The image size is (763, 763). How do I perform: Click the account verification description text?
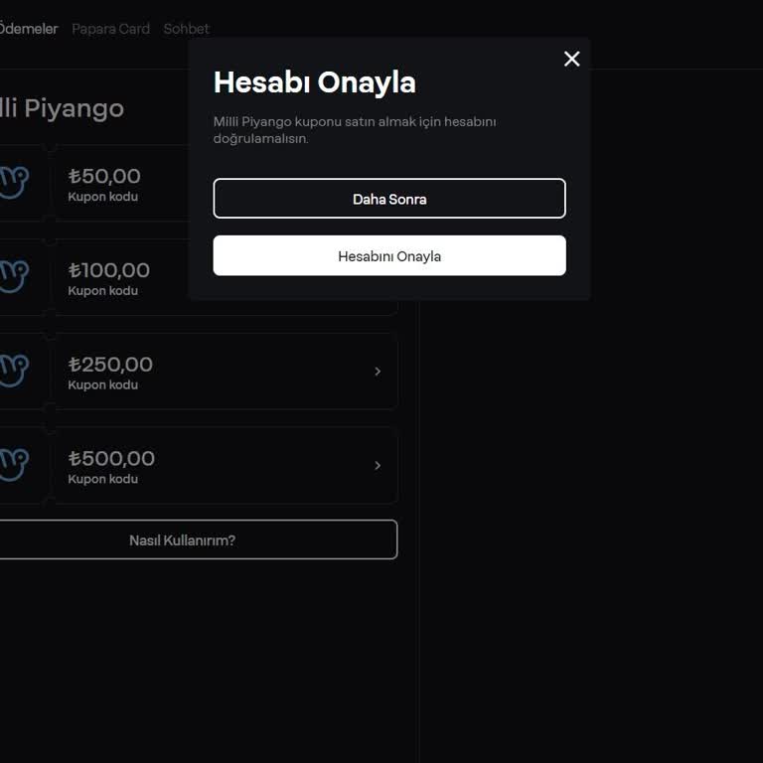coord(355,130)
